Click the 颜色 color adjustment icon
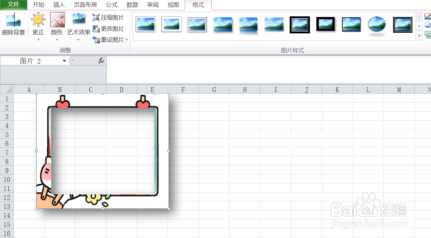Screen dimensions: 431x238 (x=57, y=20)
